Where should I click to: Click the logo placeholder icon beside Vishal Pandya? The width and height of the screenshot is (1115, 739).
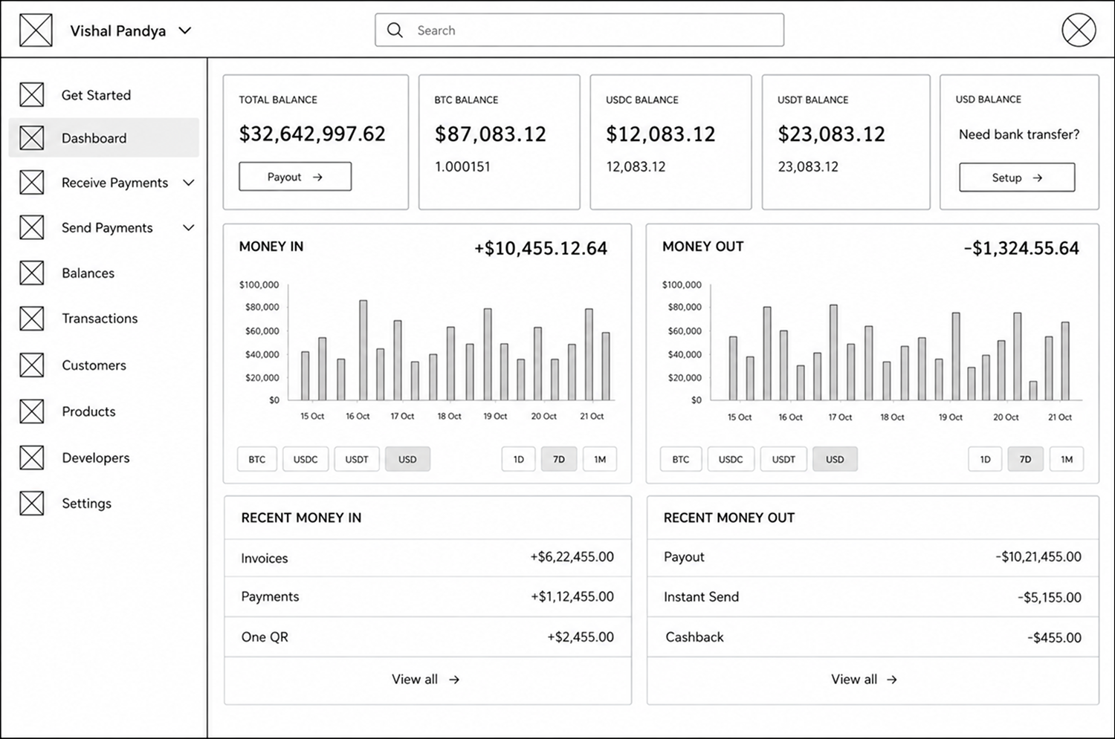36,30
